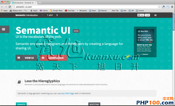
Task: Open the Wikipedia bookmark
Action: click(82, 11)
